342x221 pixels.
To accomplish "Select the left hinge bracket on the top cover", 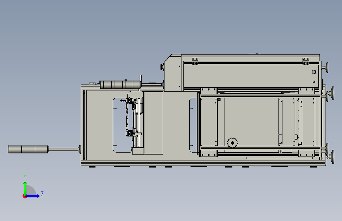I will click(x=195, y=61).
